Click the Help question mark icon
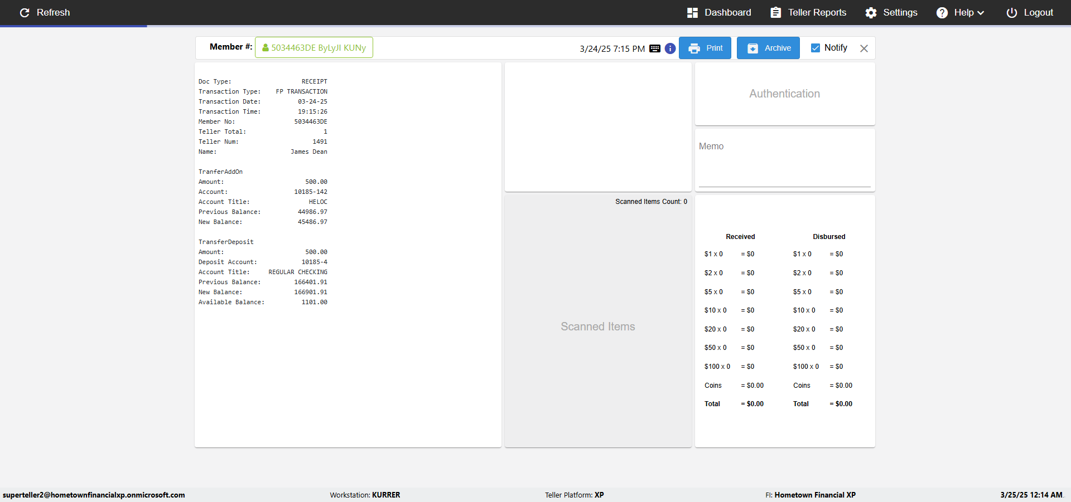The image size is (1071, 502). click(x=942, y=12)
